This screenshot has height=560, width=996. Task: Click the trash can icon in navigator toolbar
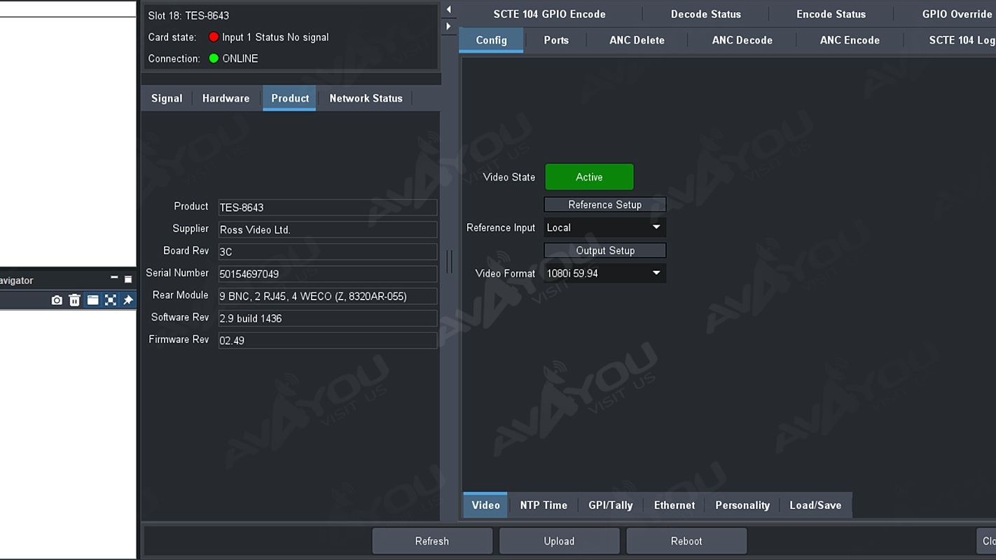coord(75,300)
